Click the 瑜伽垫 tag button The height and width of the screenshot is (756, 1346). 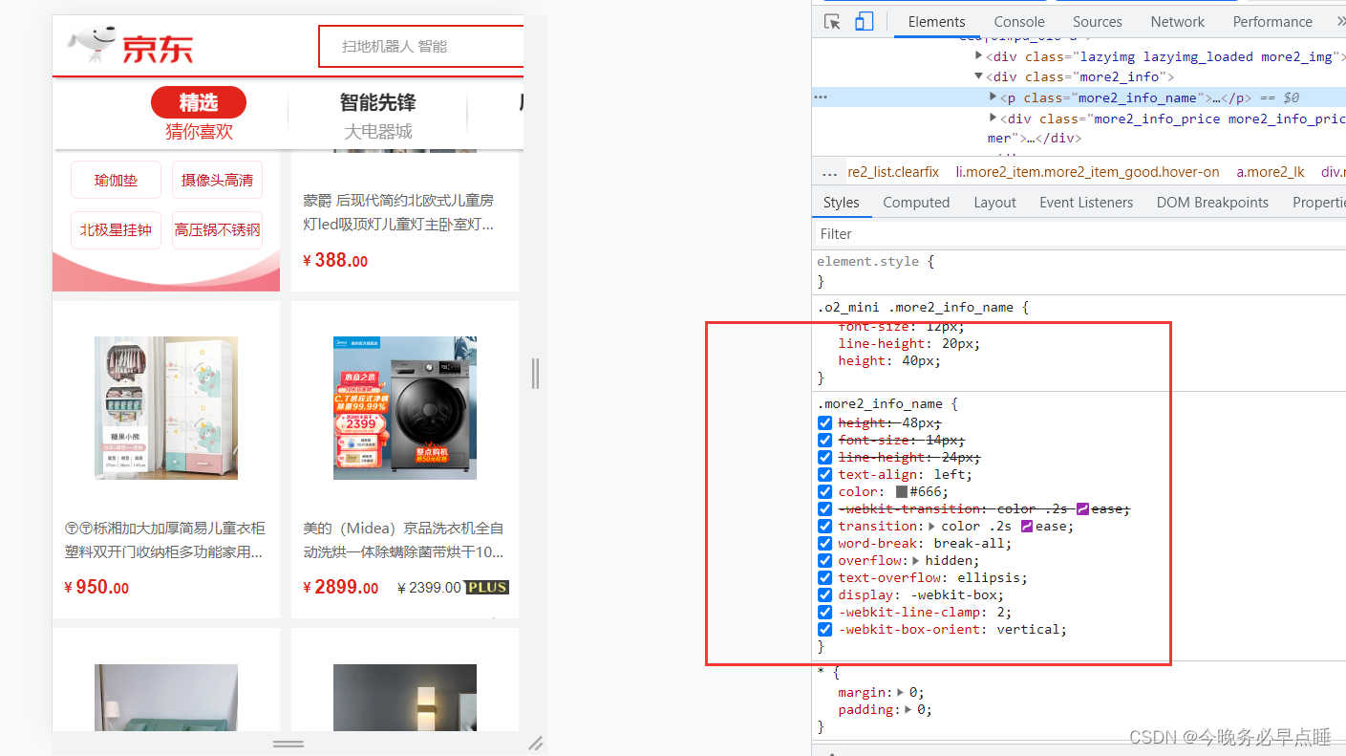[x=116, y=180]
